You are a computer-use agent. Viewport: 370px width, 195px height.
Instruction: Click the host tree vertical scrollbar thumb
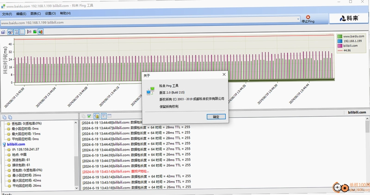click(76, 171)
